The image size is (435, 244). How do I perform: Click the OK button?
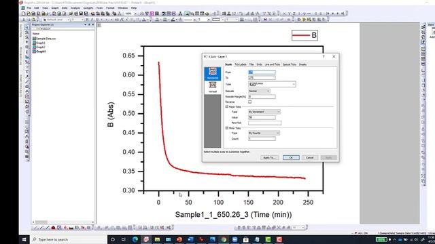[291, 157]
